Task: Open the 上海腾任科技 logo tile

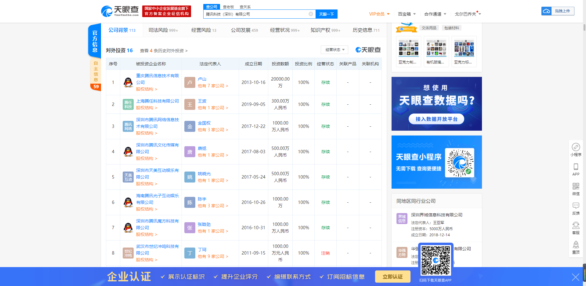Action: point(128,104)
